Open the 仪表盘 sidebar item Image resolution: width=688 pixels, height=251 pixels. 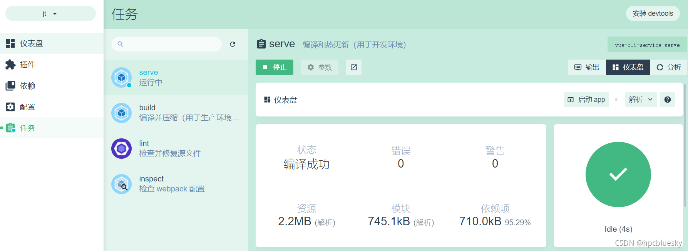click(52, 43)
